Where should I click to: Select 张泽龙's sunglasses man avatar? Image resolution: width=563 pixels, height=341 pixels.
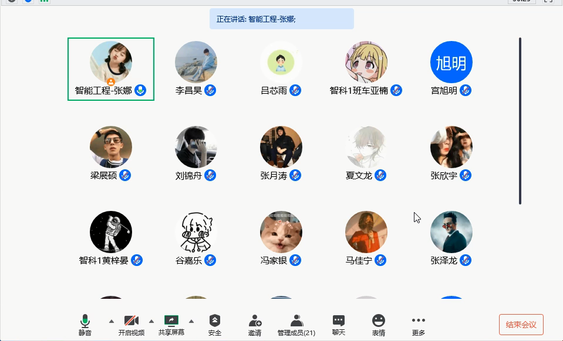pos(451,232)
